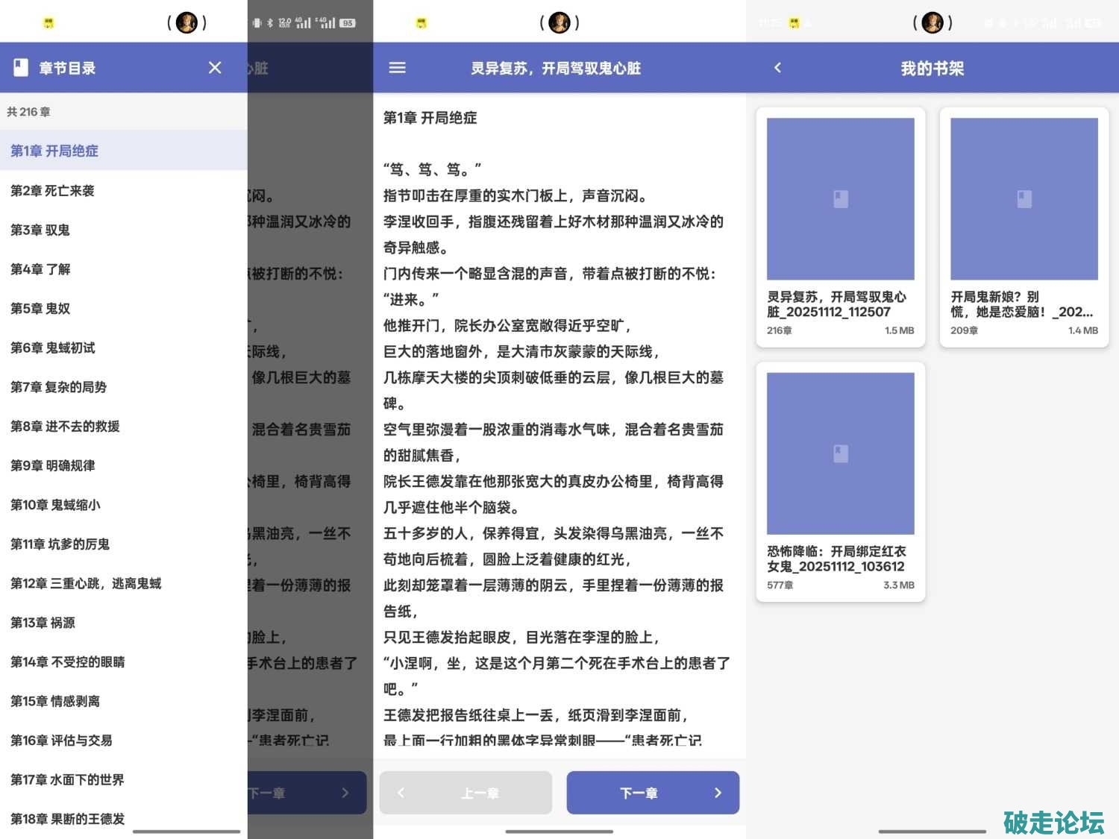
Task: Click the left chevron on 上一章 button
Action: 401,793
